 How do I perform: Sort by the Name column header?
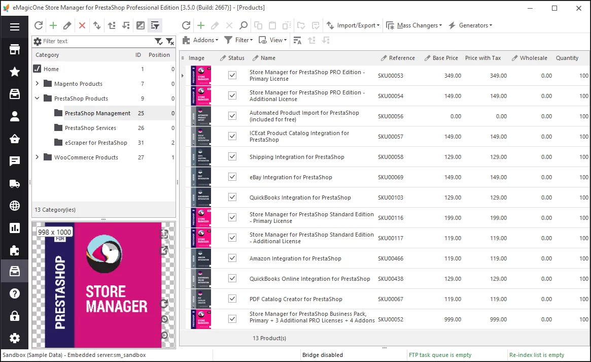click(268, 58)
